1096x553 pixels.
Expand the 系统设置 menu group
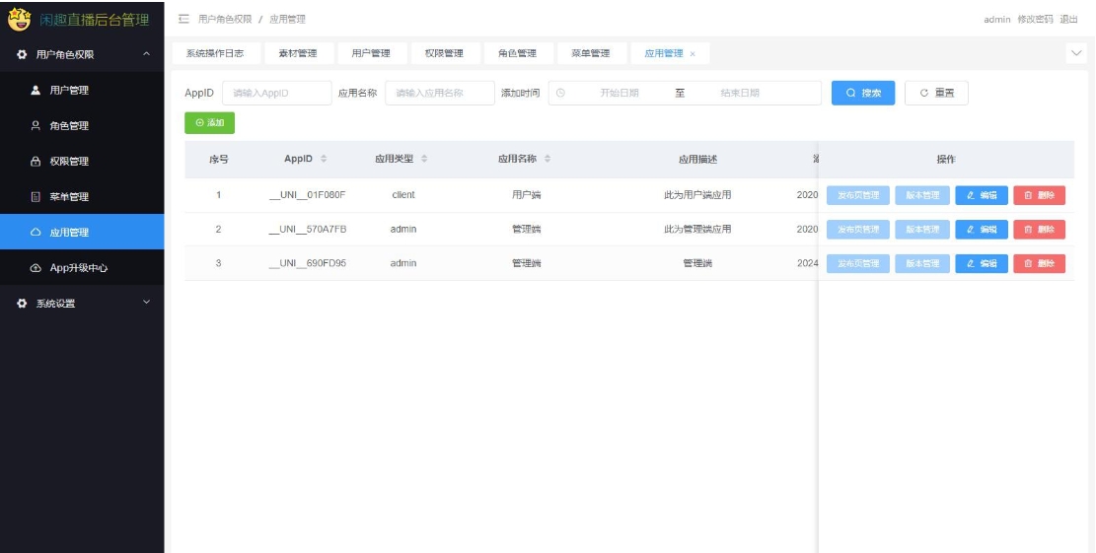point(147,303)
